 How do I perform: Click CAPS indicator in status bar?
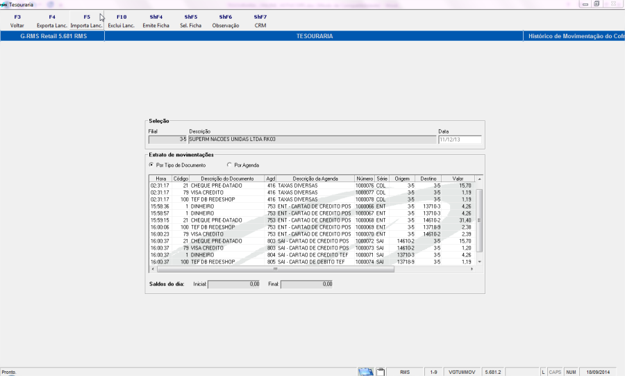point(555,372)
